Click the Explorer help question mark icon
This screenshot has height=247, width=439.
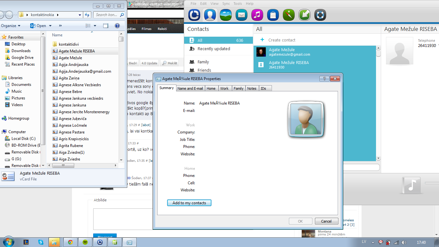coord(117,26)
